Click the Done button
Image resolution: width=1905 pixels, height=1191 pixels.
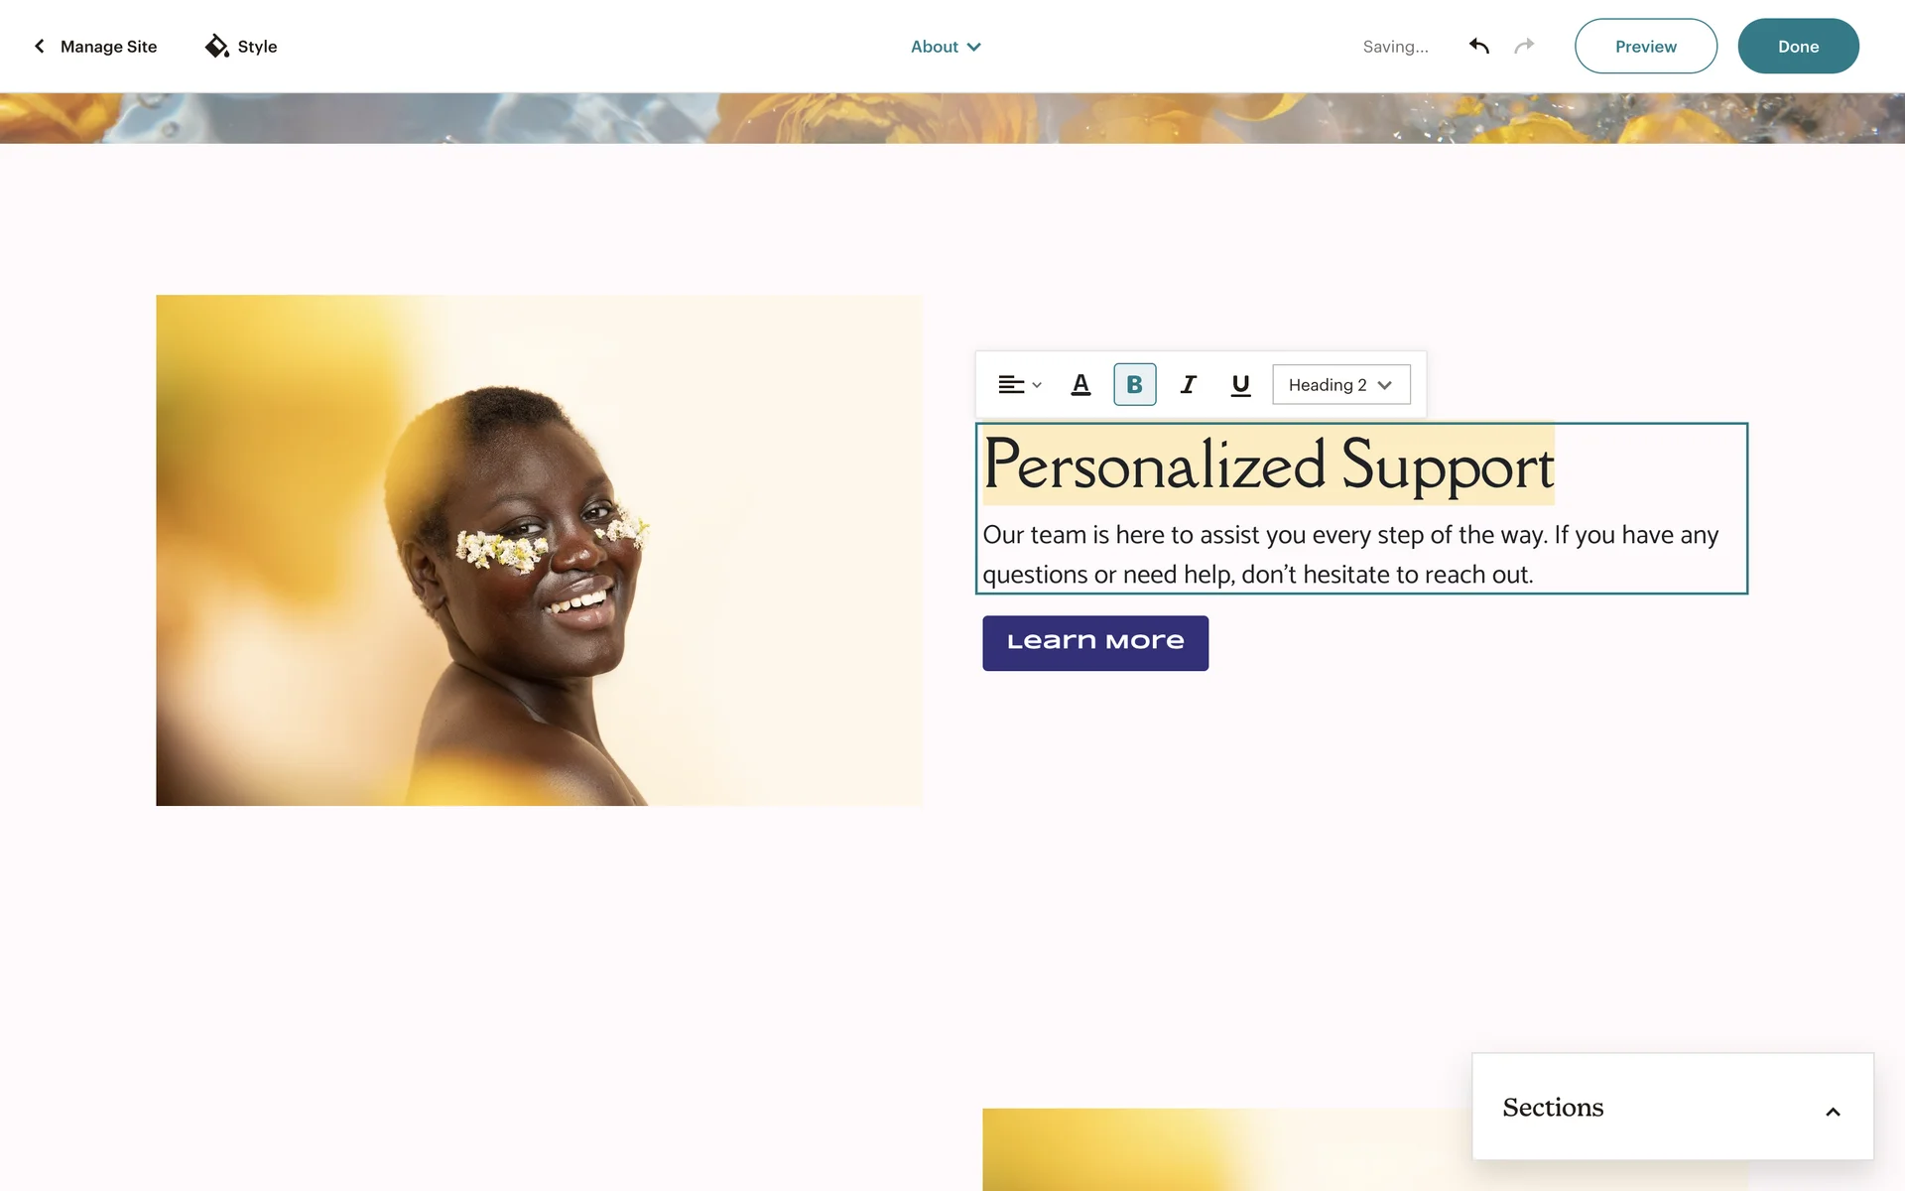(1798, 46)
